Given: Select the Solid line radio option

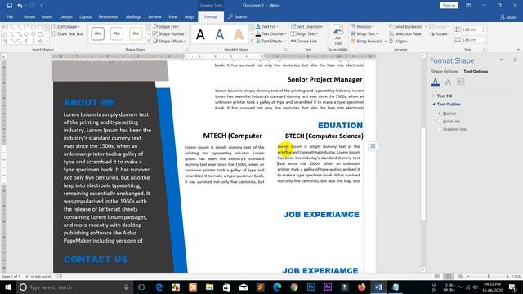Looking at the screenshot, I should 440,122.
